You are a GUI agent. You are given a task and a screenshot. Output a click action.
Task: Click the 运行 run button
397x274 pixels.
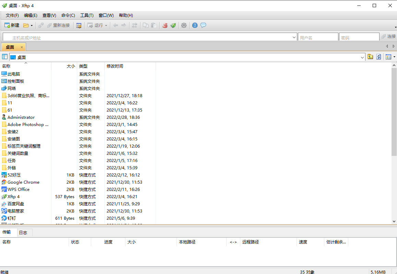[x=95, y=25]
